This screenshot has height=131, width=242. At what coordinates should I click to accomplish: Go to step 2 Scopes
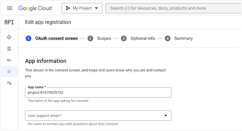(99, 38)
